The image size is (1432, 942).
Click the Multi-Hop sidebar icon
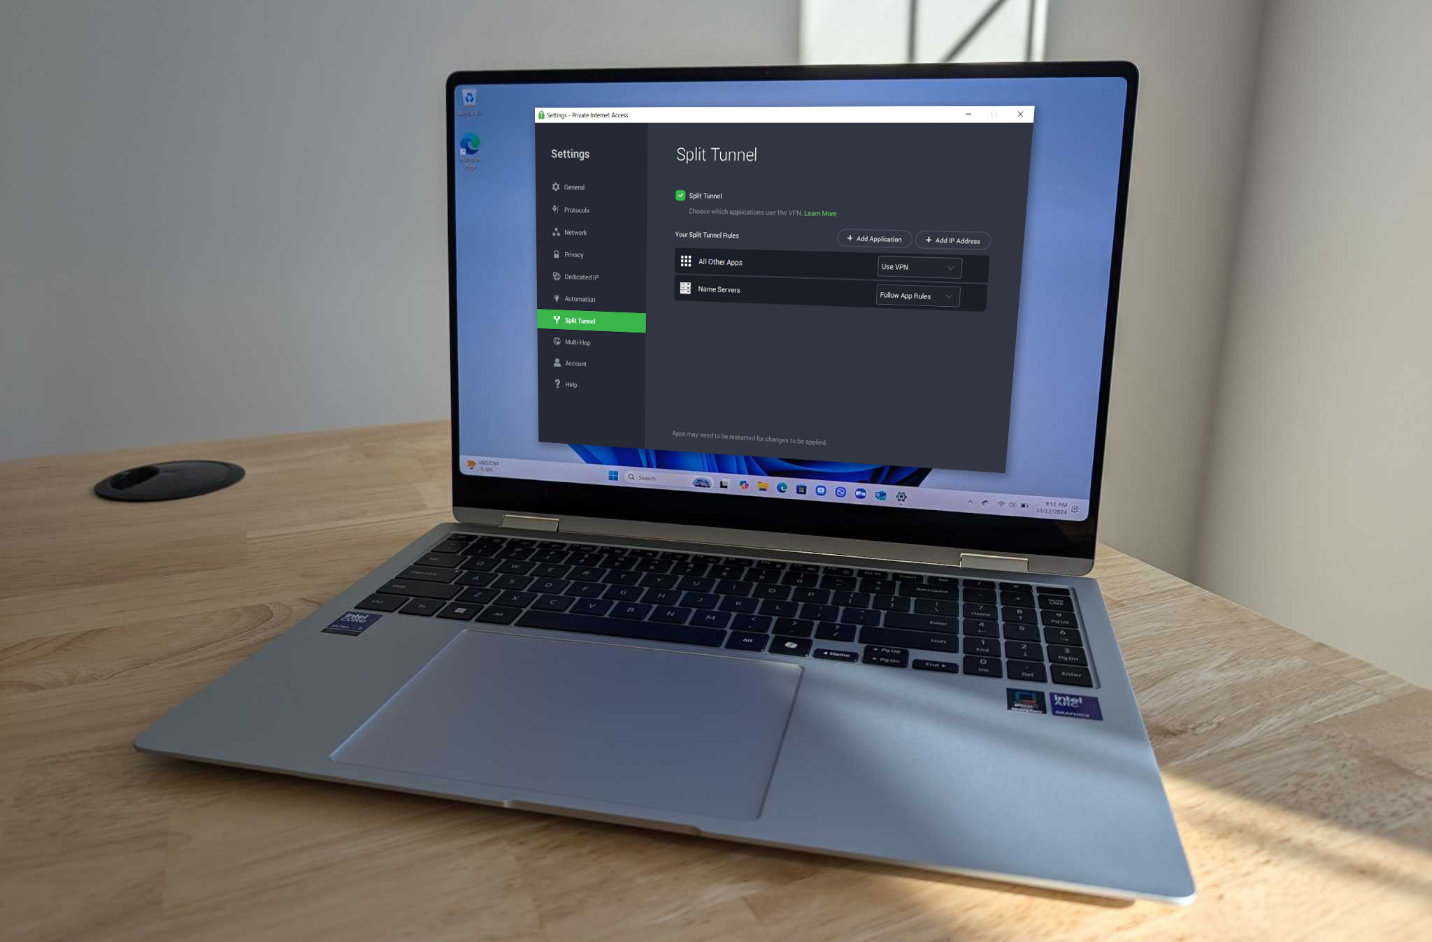tap(556, 342)
